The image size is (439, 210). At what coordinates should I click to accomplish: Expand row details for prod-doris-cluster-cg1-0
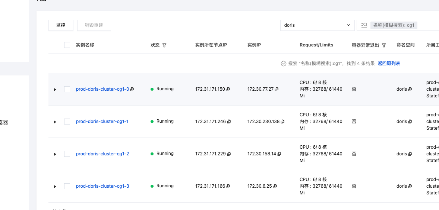pyautogui.click(x=55, y=90)
